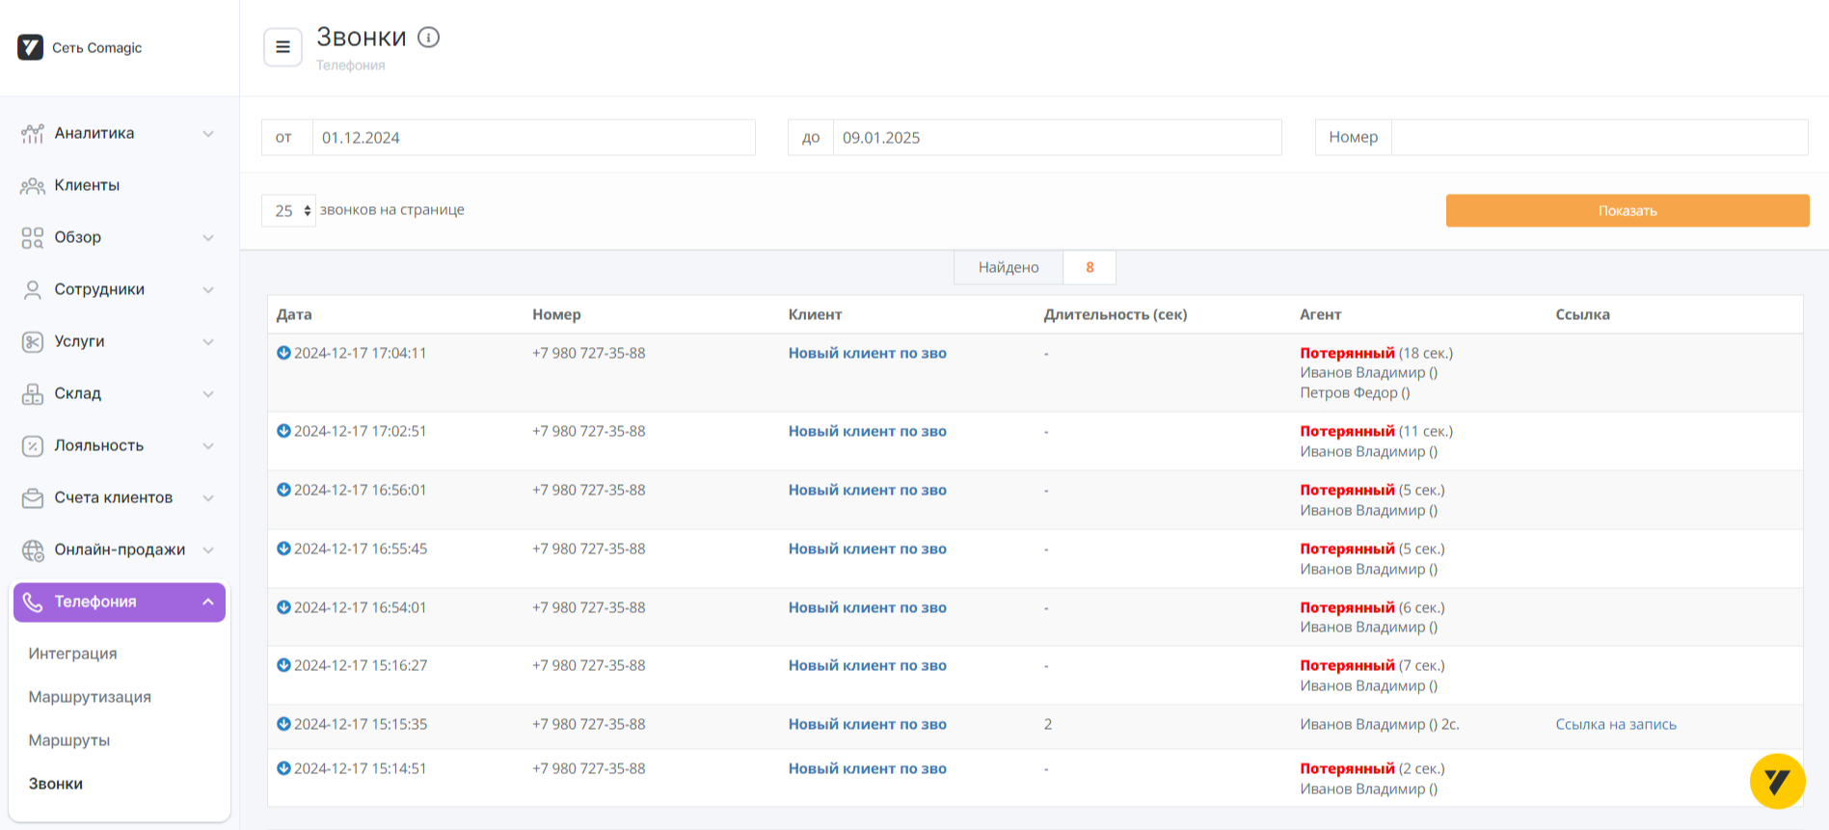Click incoming call icon for 16:56:01 call
Viewport: 1829px width, 830px height.
tap(283, 490)
